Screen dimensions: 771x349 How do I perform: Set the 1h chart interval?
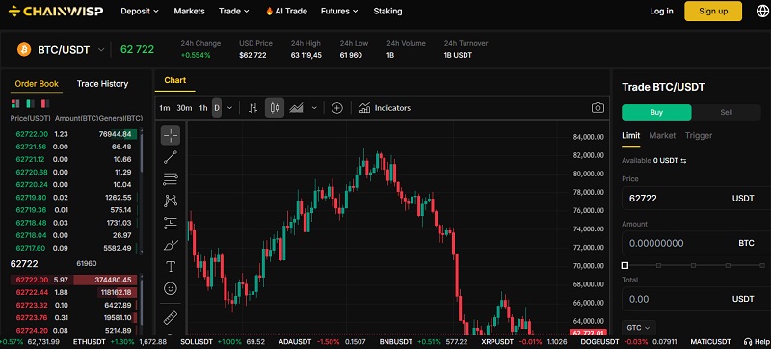tap(203, 108)
